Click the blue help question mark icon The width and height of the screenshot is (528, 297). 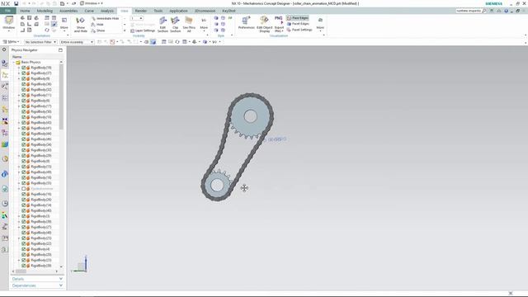pyautogui.click(x=506, y=11)
